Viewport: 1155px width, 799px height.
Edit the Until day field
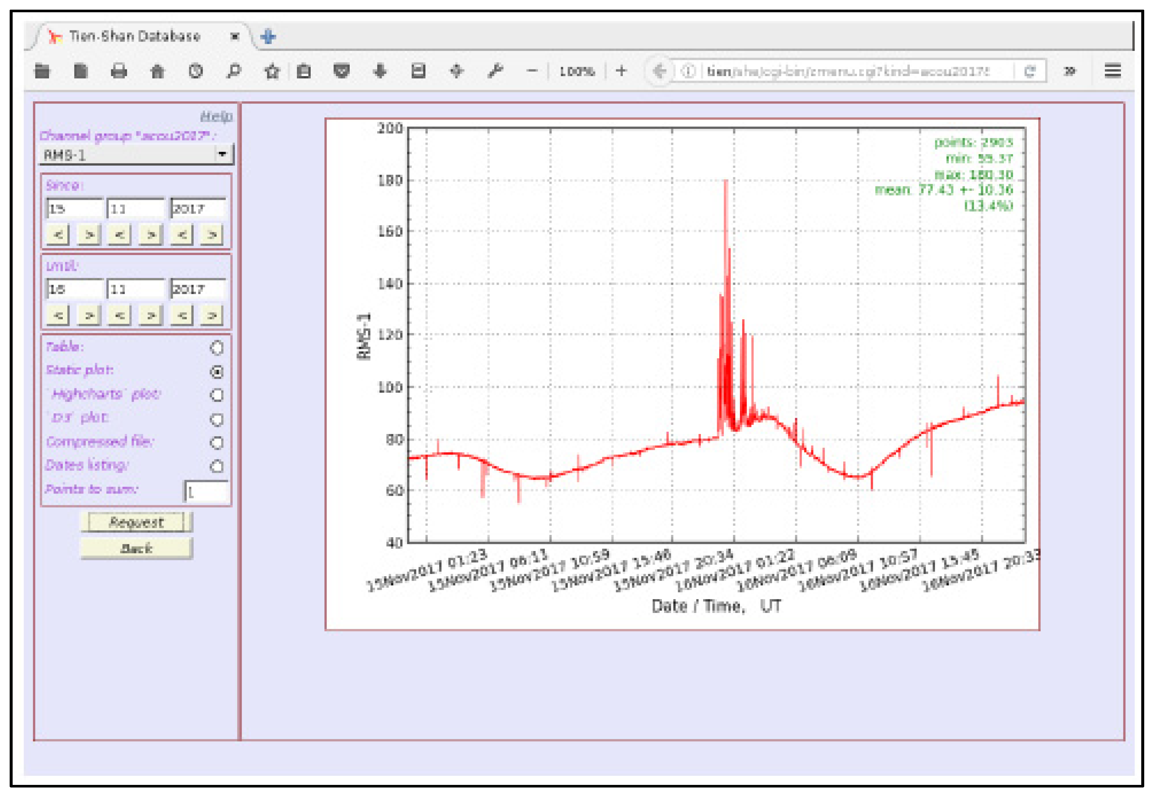tap(75, 289)
